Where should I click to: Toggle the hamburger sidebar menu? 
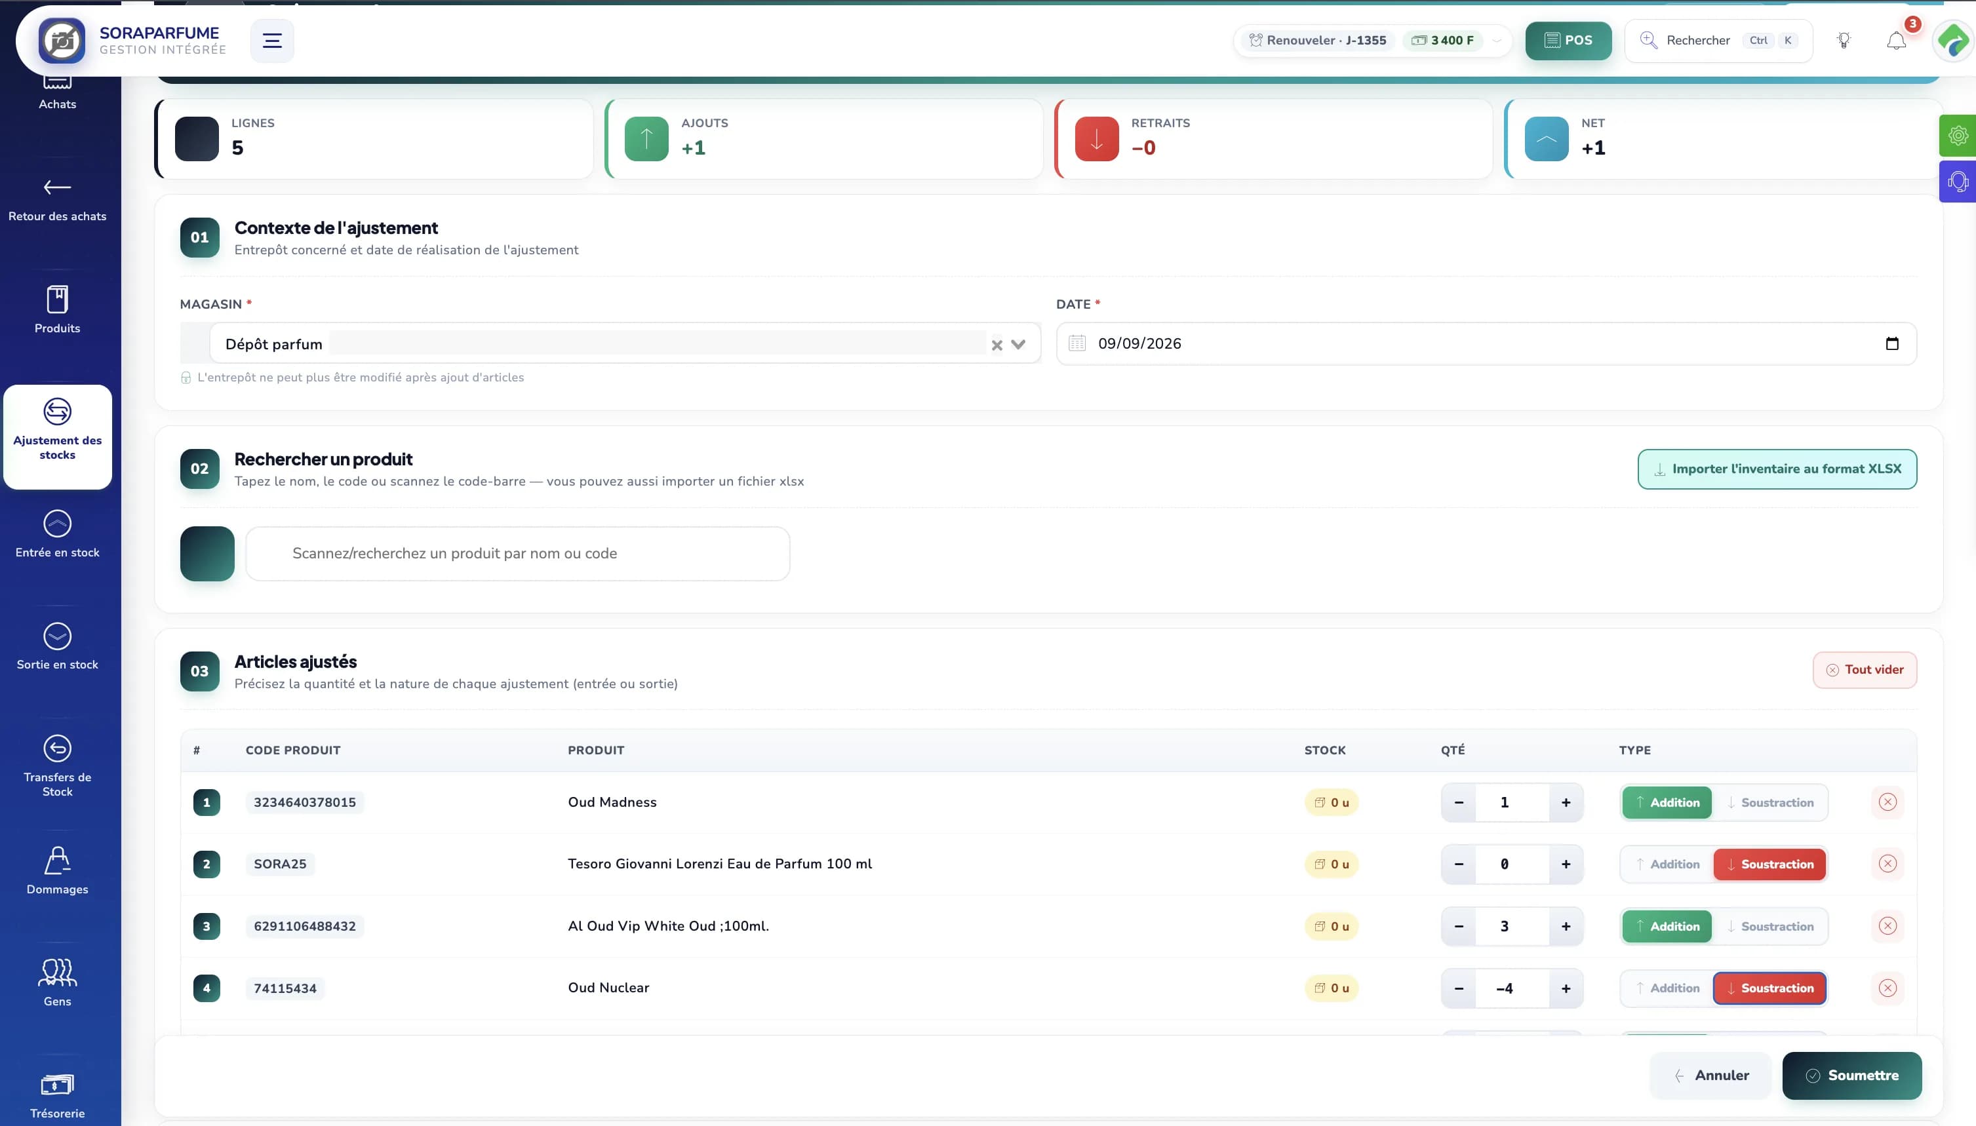pos(272,40)
